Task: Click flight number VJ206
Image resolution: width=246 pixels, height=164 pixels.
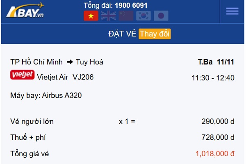Action: [83, 77]
